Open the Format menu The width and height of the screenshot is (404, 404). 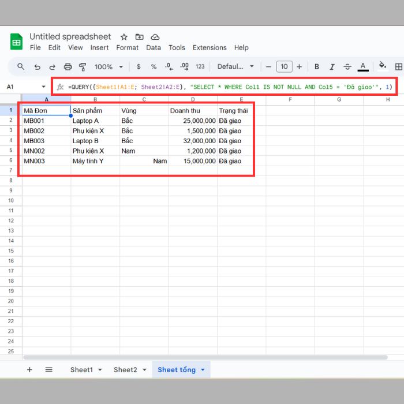click(128, 48)
